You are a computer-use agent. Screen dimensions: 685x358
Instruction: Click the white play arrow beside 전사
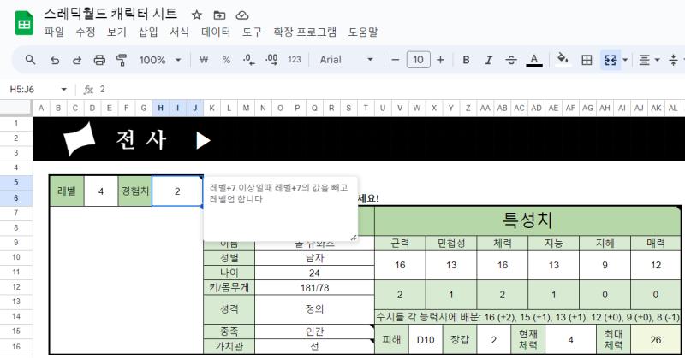tap(204, 140)
